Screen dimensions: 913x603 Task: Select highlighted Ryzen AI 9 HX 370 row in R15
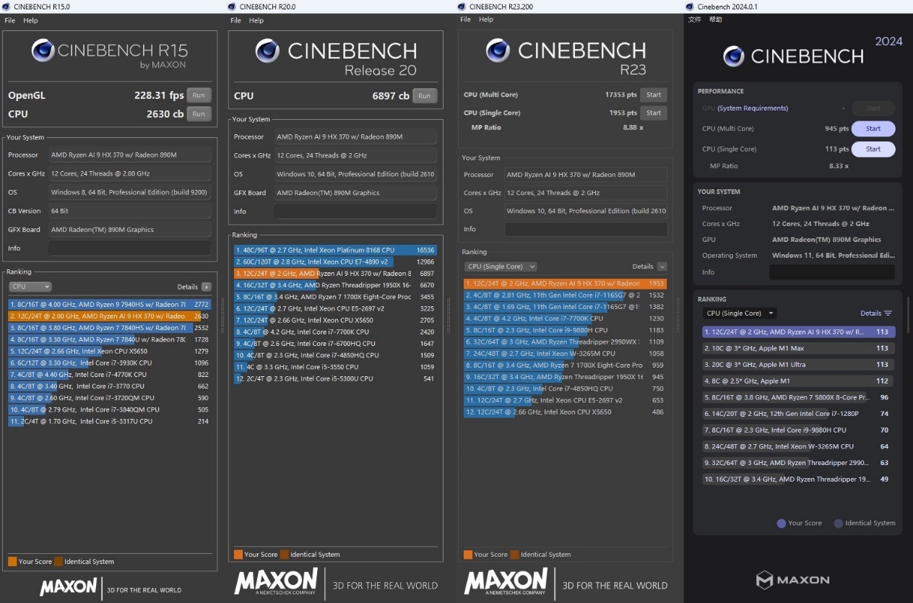(x=110, y=316)
